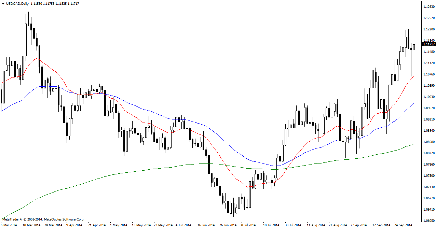Click the 1.06410 price scale label
Screen dimensions: 436x228
tap(428, 210)
